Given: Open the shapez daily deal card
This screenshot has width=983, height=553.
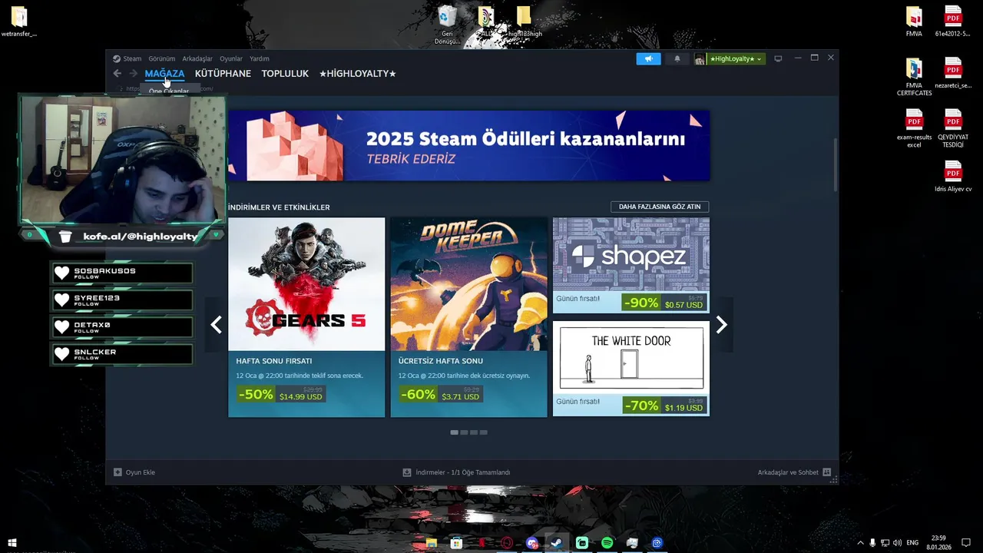Looking at the screenshot, I should [631, 265].
